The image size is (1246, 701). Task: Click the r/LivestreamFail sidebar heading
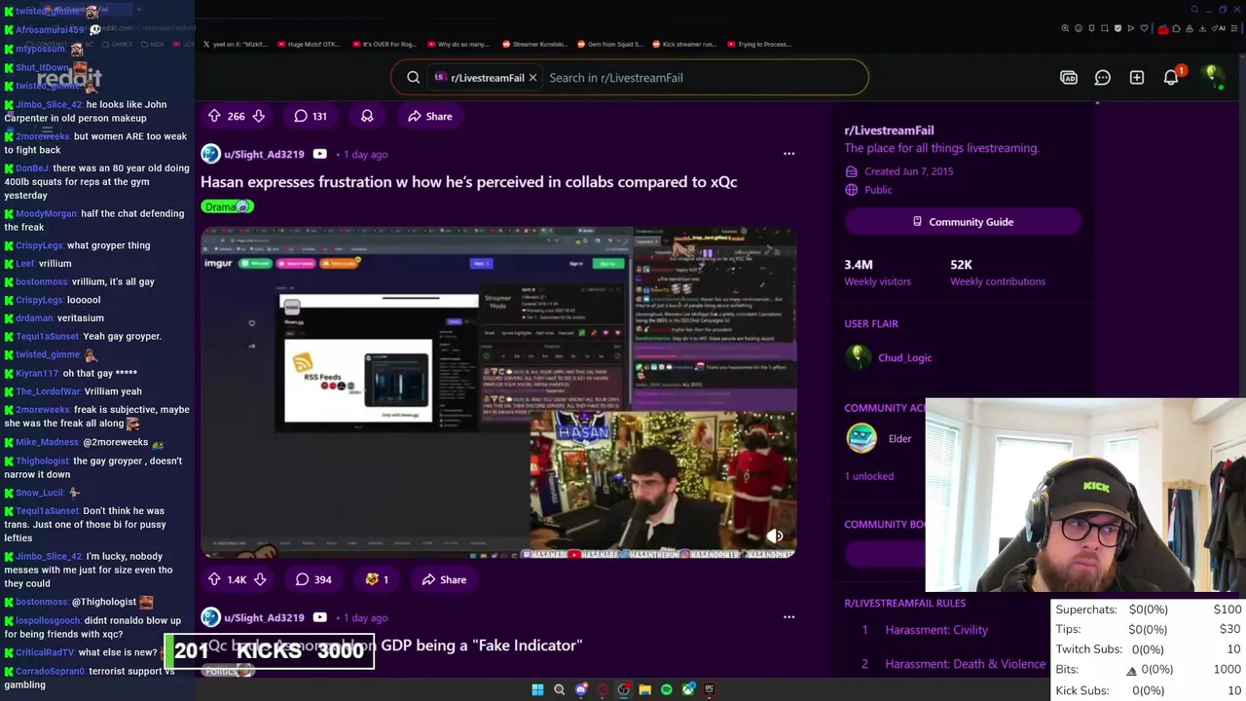(x=889, y=129)
